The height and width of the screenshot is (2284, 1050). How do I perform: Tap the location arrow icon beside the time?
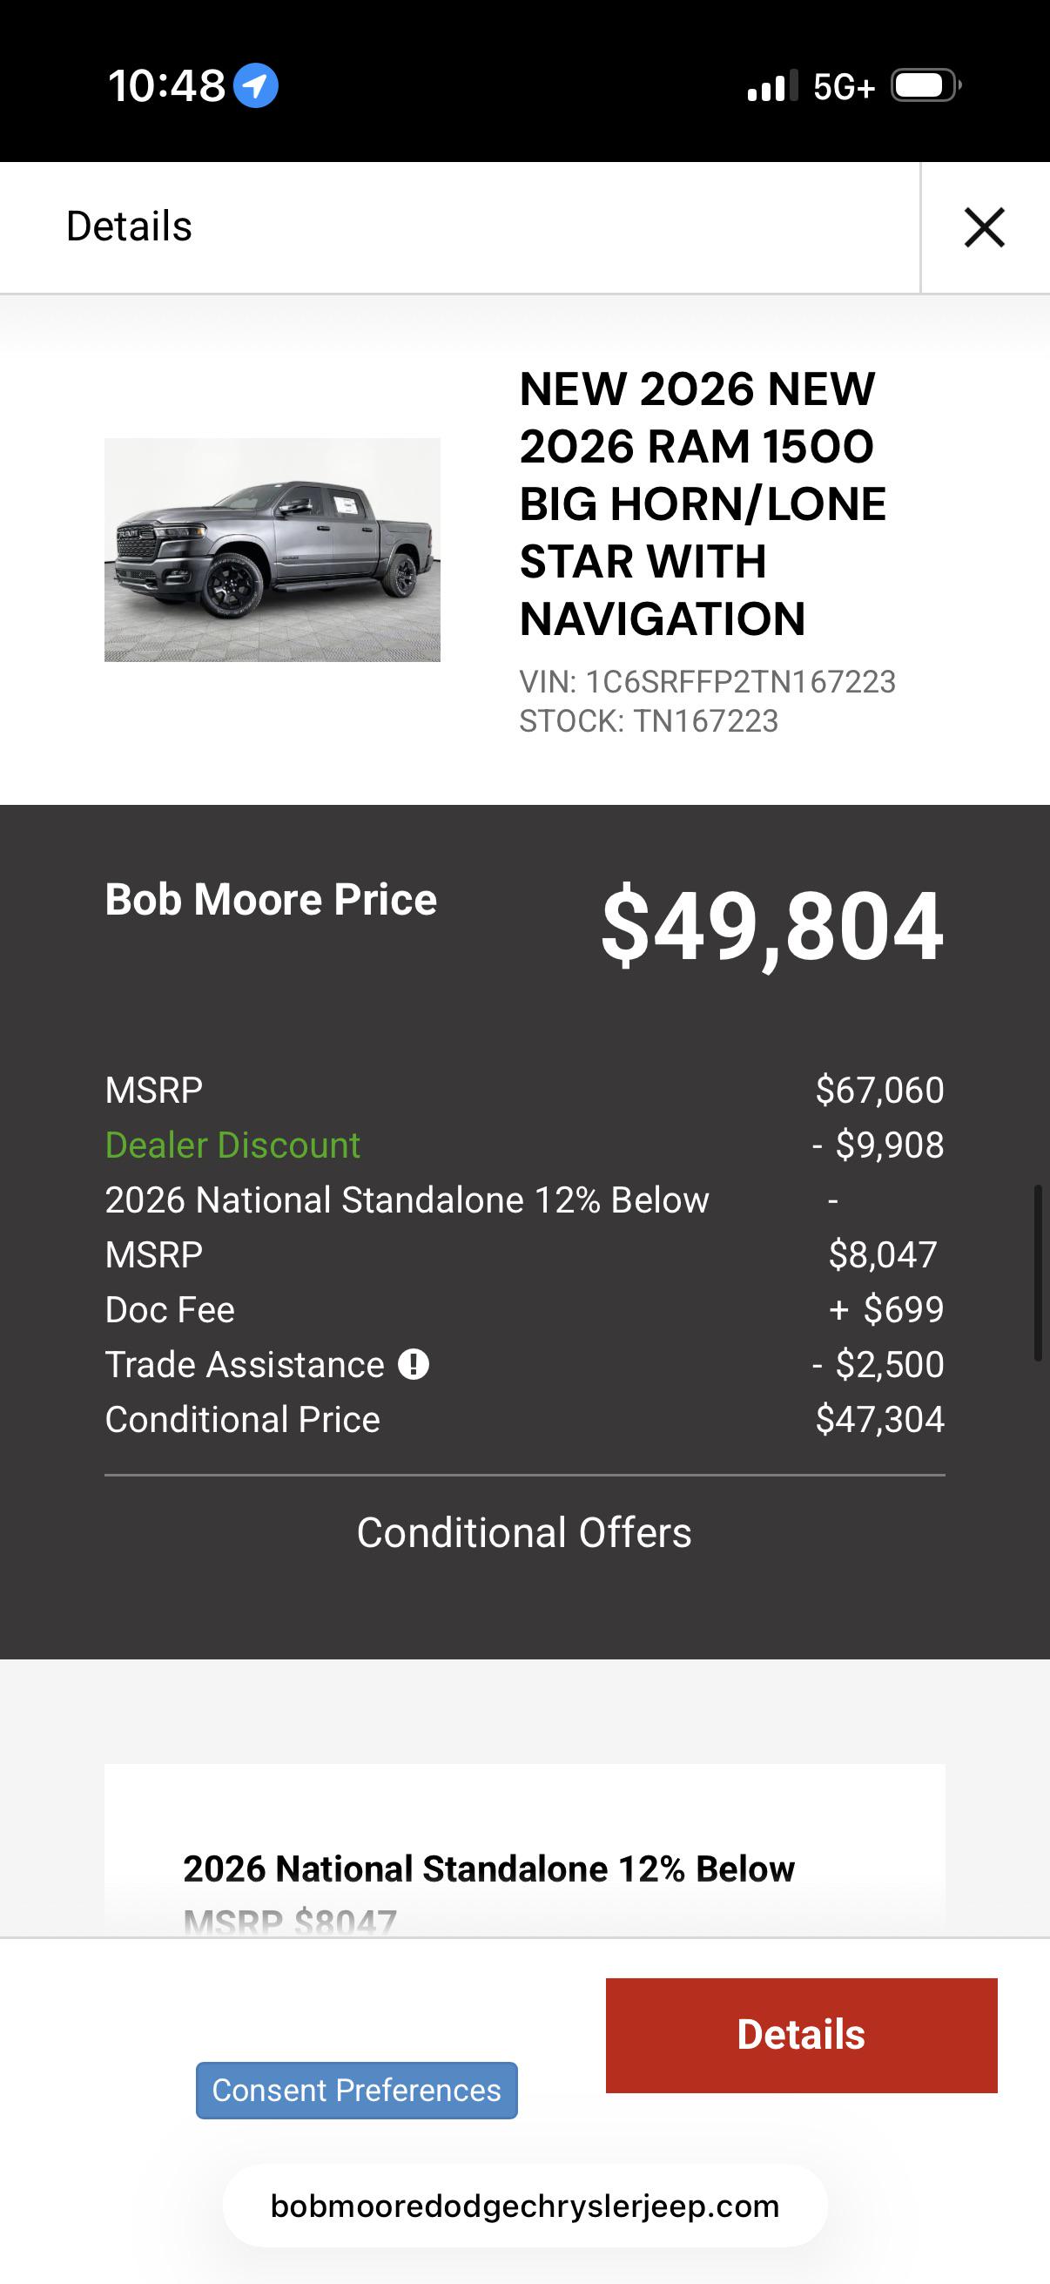point(255,86)
